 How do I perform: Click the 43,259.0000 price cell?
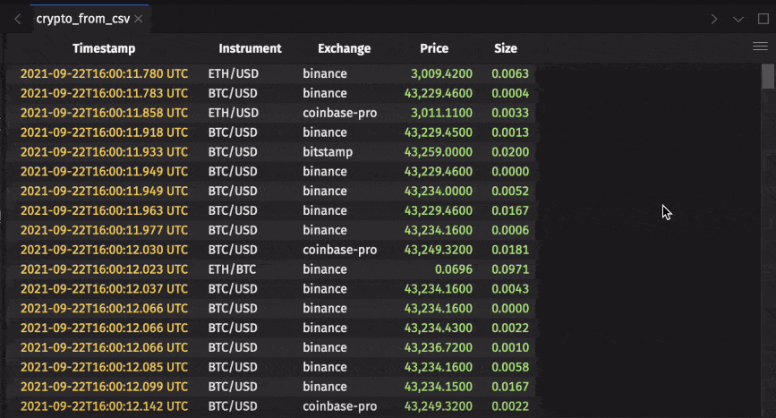click(439, 152)
